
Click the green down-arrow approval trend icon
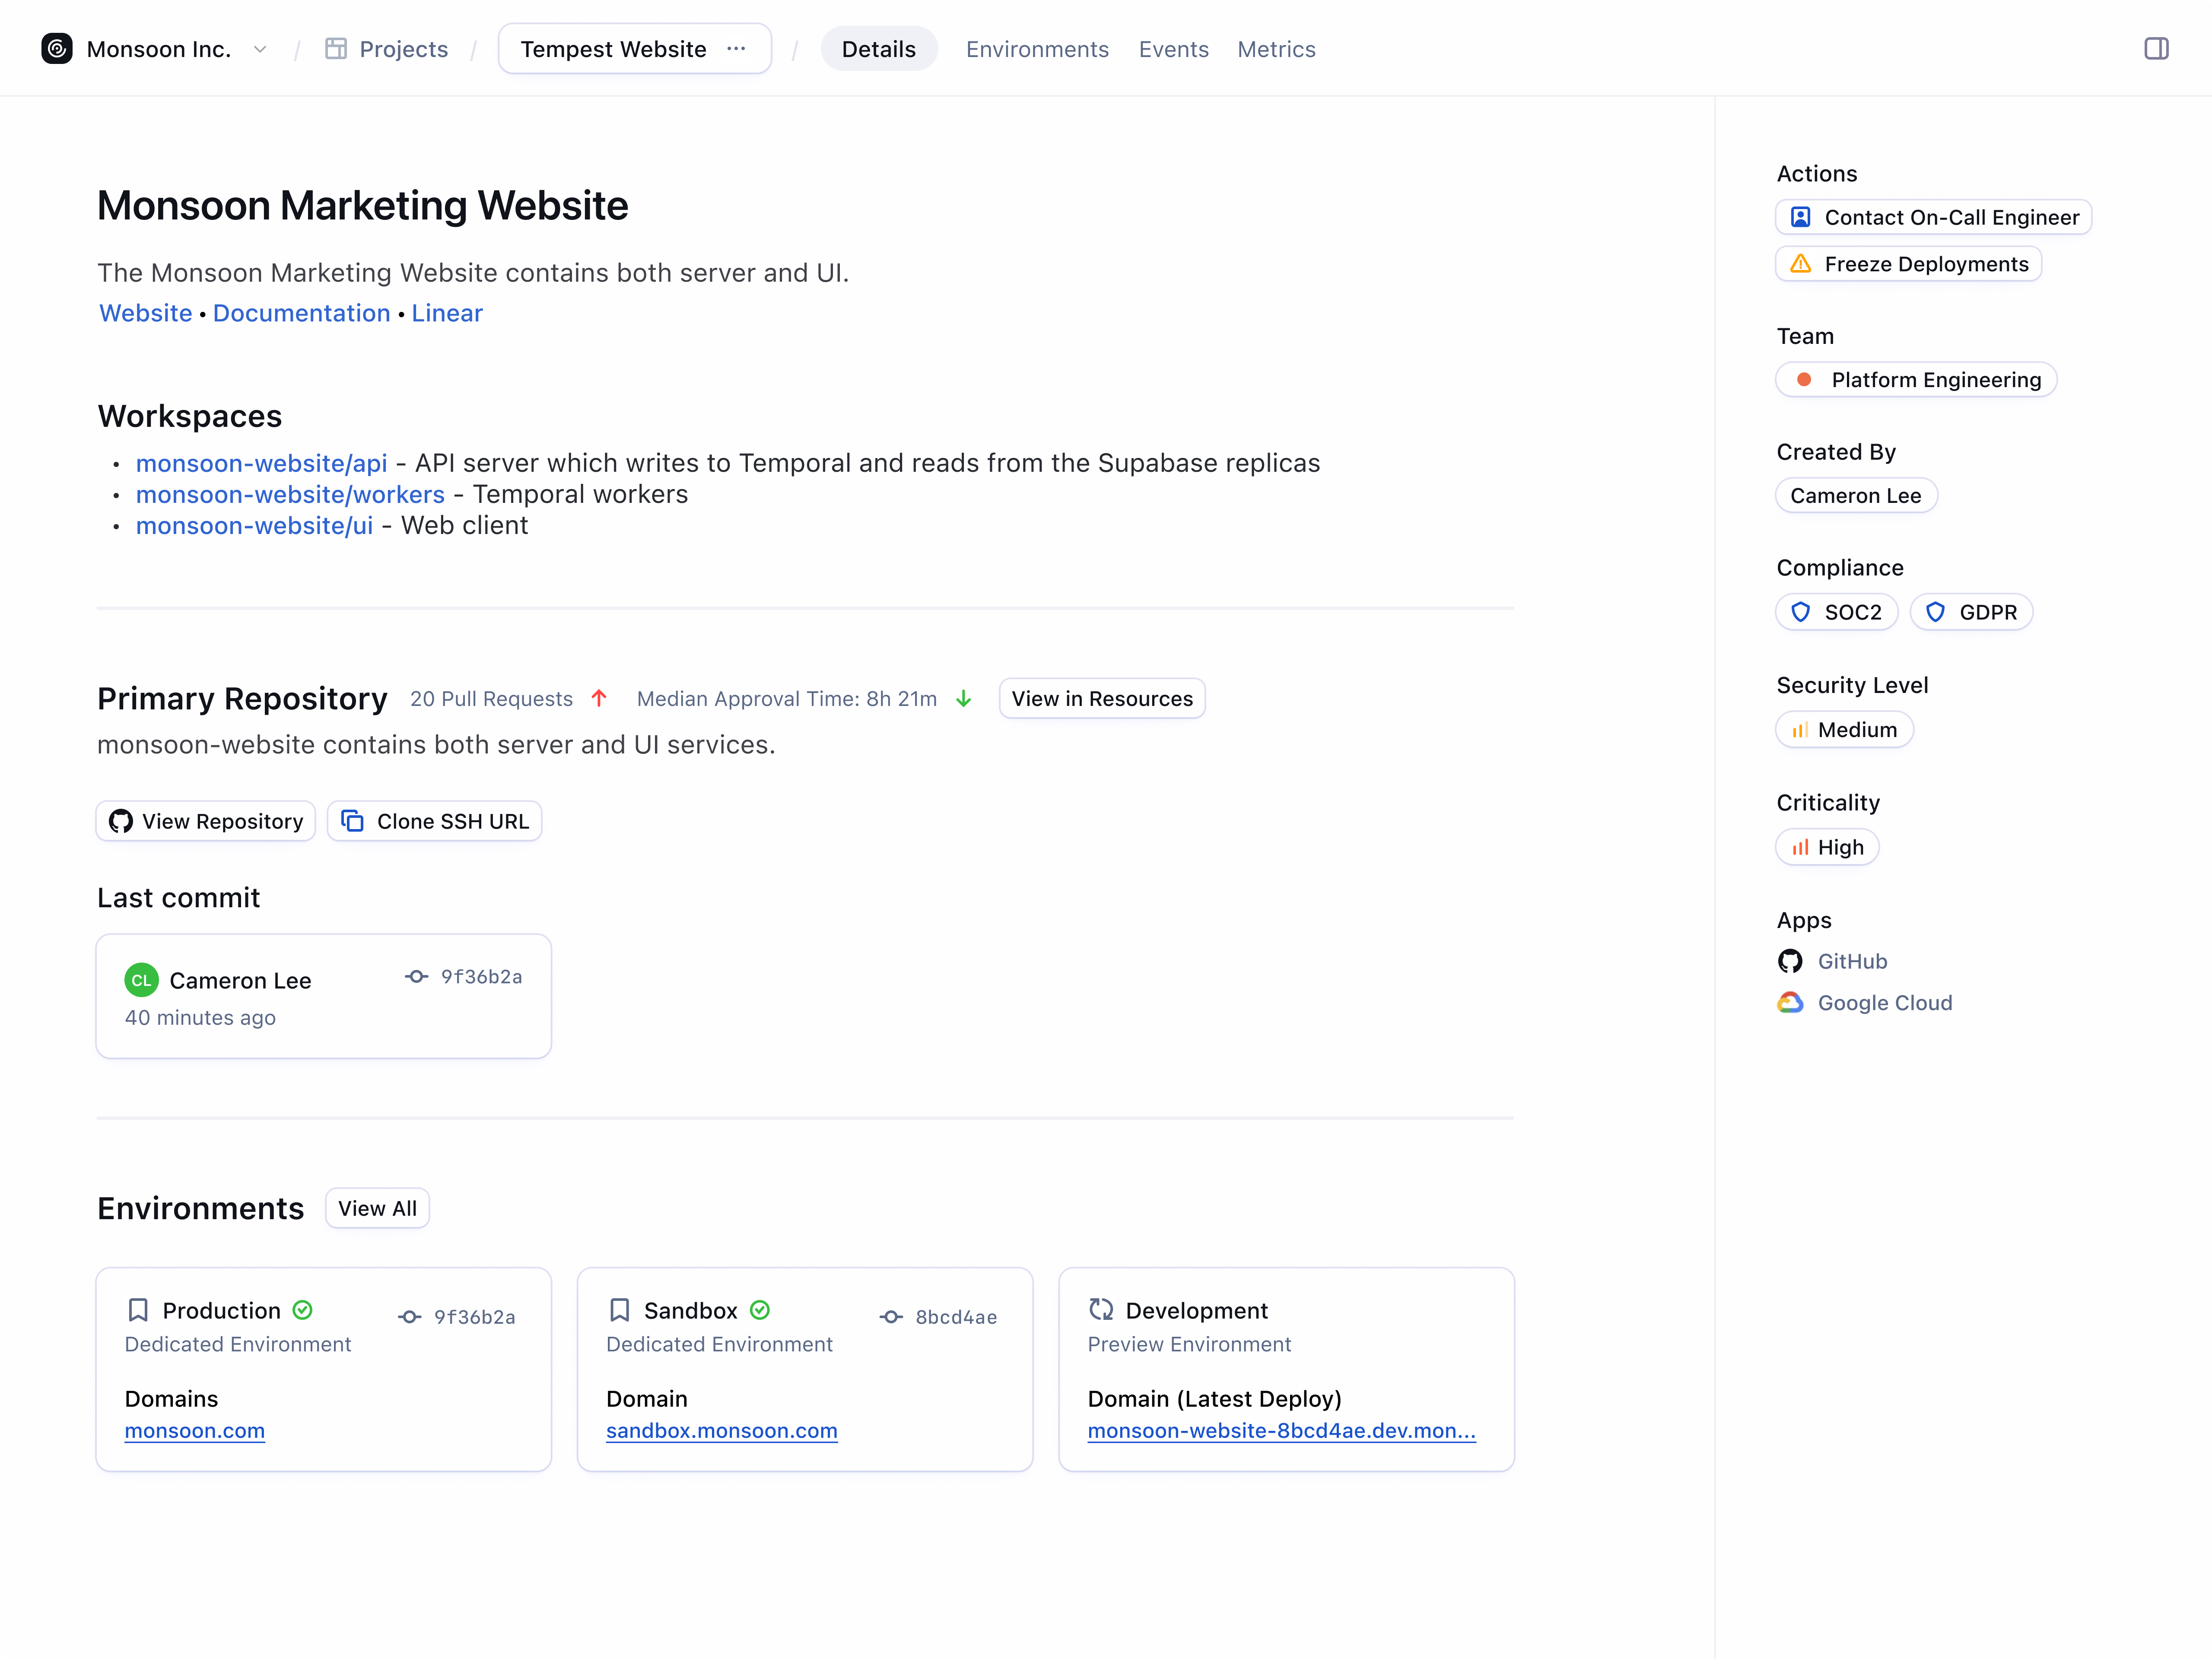point(964,698)
